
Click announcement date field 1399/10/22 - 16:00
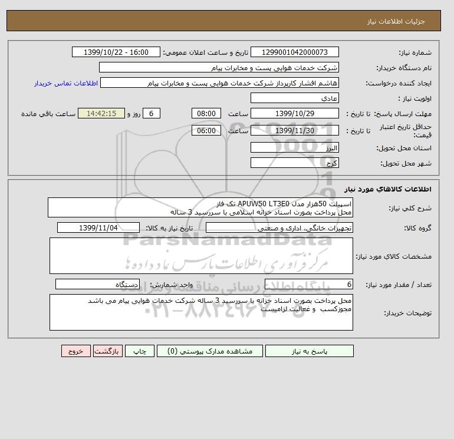pyautogui.click(x=116, y=52)
